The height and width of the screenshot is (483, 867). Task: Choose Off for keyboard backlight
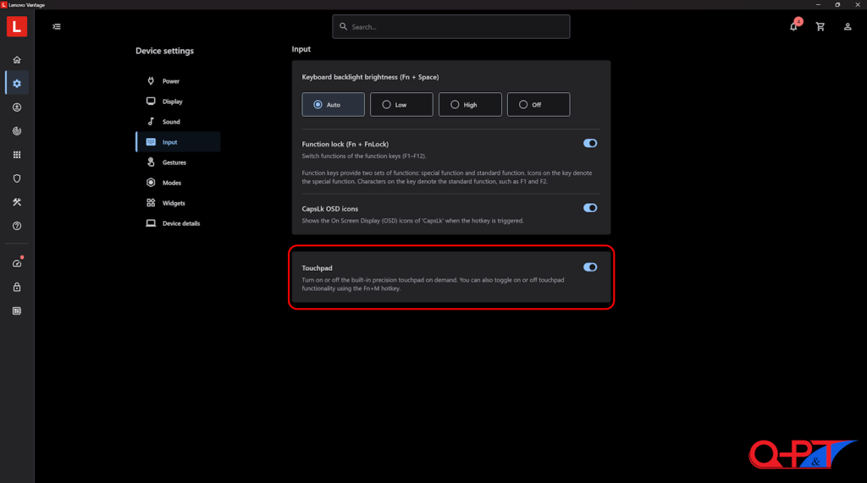[538, 105]
